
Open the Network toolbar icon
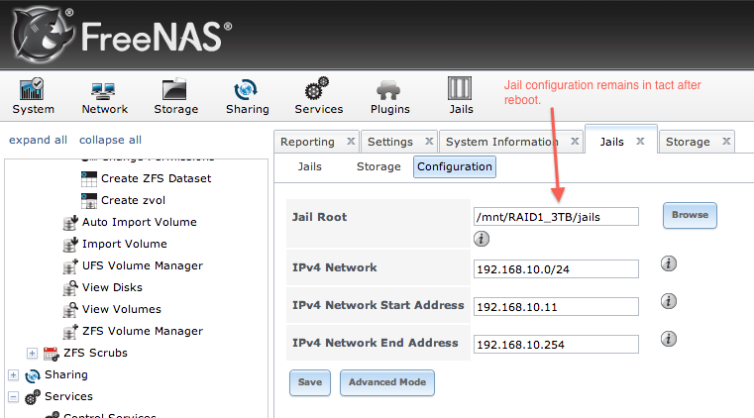pyautogui.click(x=103, y=90)
